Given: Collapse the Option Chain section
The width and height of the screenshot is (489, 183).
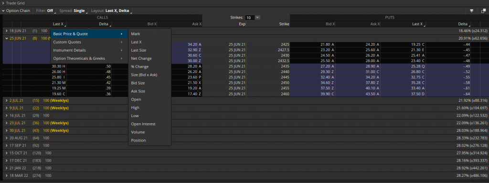Looking at the screenshot, I should pos(16,11).
